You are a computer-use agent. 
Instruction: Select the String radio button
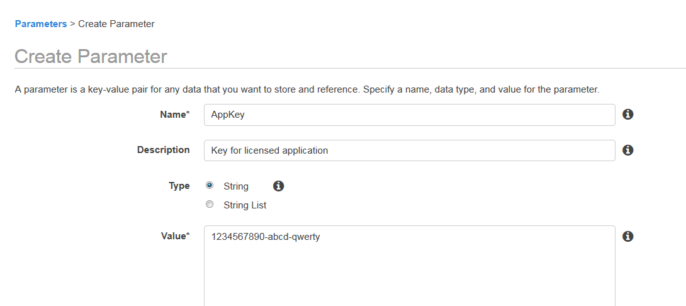[x=210, y=185]
